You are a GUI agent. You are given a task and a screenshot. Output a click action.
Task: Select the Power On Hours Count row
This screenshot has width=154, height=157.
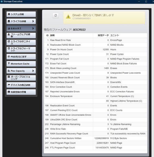pyautogui.click(x=95, y=50)
